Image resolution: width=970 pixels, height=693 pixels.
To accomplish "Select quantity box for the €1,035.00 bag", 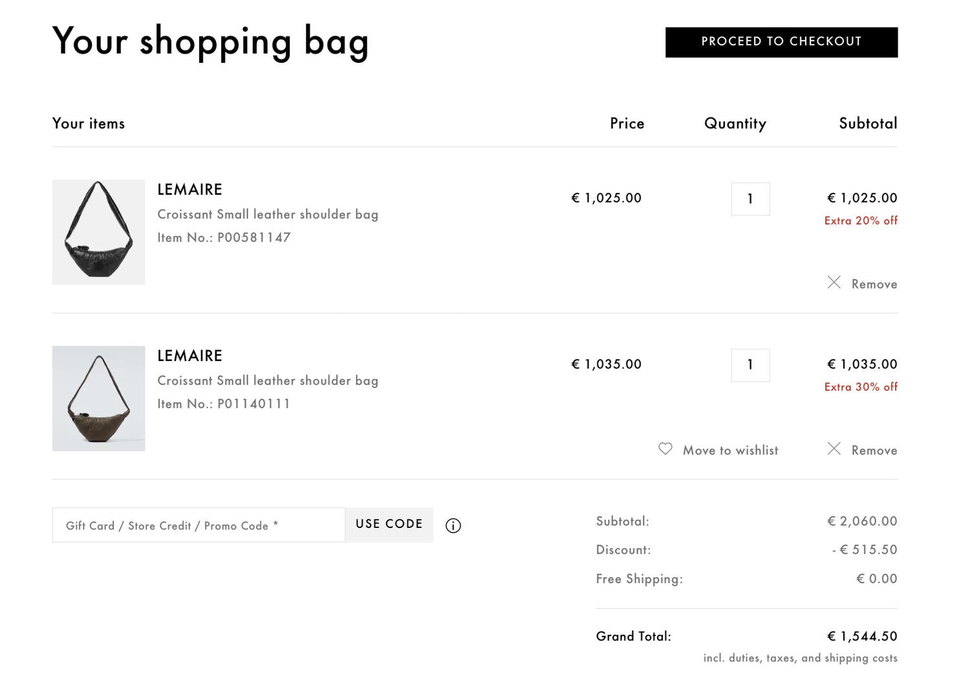I will coord(750,365).
